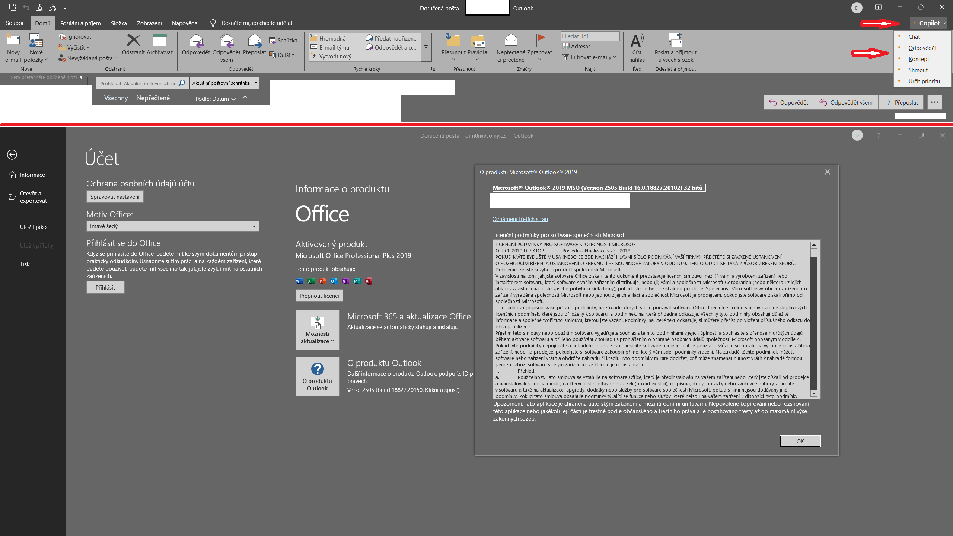Click the ribbon Odpovědět všem icon

coord(226,41)
